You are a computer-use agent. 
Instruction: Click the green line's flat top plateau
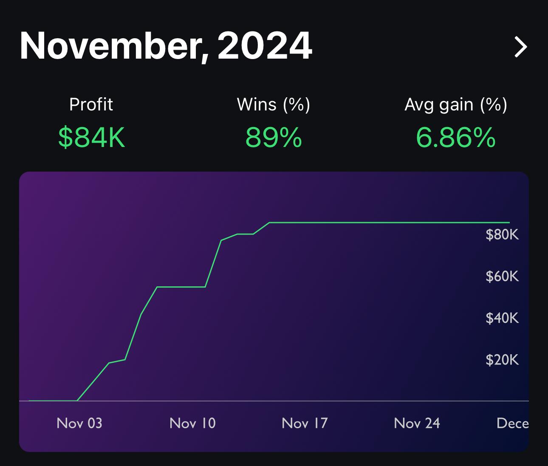coord(382,223)
